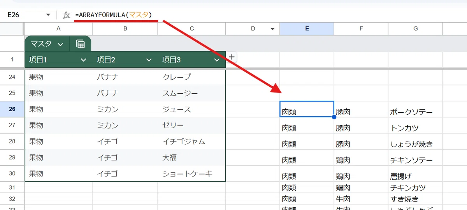Viewport: 467px width, 210px height.
Task: Click cell containing クレープ
Action: [191, 77]
